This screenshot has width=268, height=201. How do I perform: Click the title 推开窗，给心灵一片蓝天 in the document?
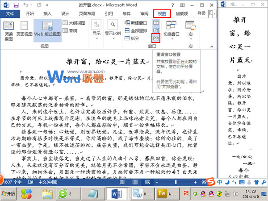pyautogui.click(x=106, y=62)
